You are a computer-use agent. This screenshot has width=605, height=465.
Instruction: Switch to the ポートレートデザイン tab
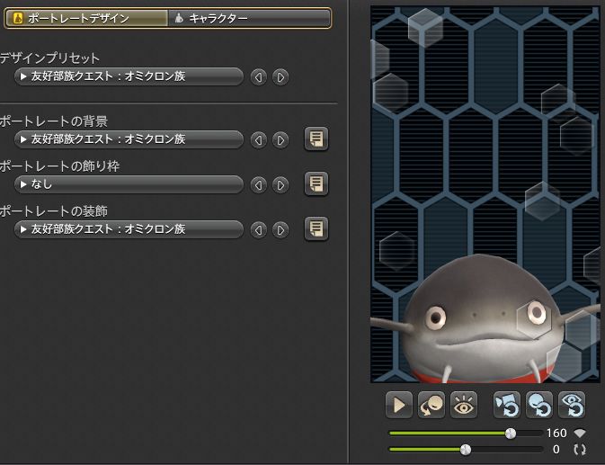pyautogui.click(x=87, y=18)
